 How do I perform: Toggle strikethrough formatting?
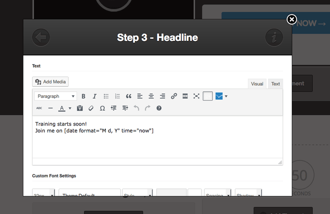coord(39,108)
